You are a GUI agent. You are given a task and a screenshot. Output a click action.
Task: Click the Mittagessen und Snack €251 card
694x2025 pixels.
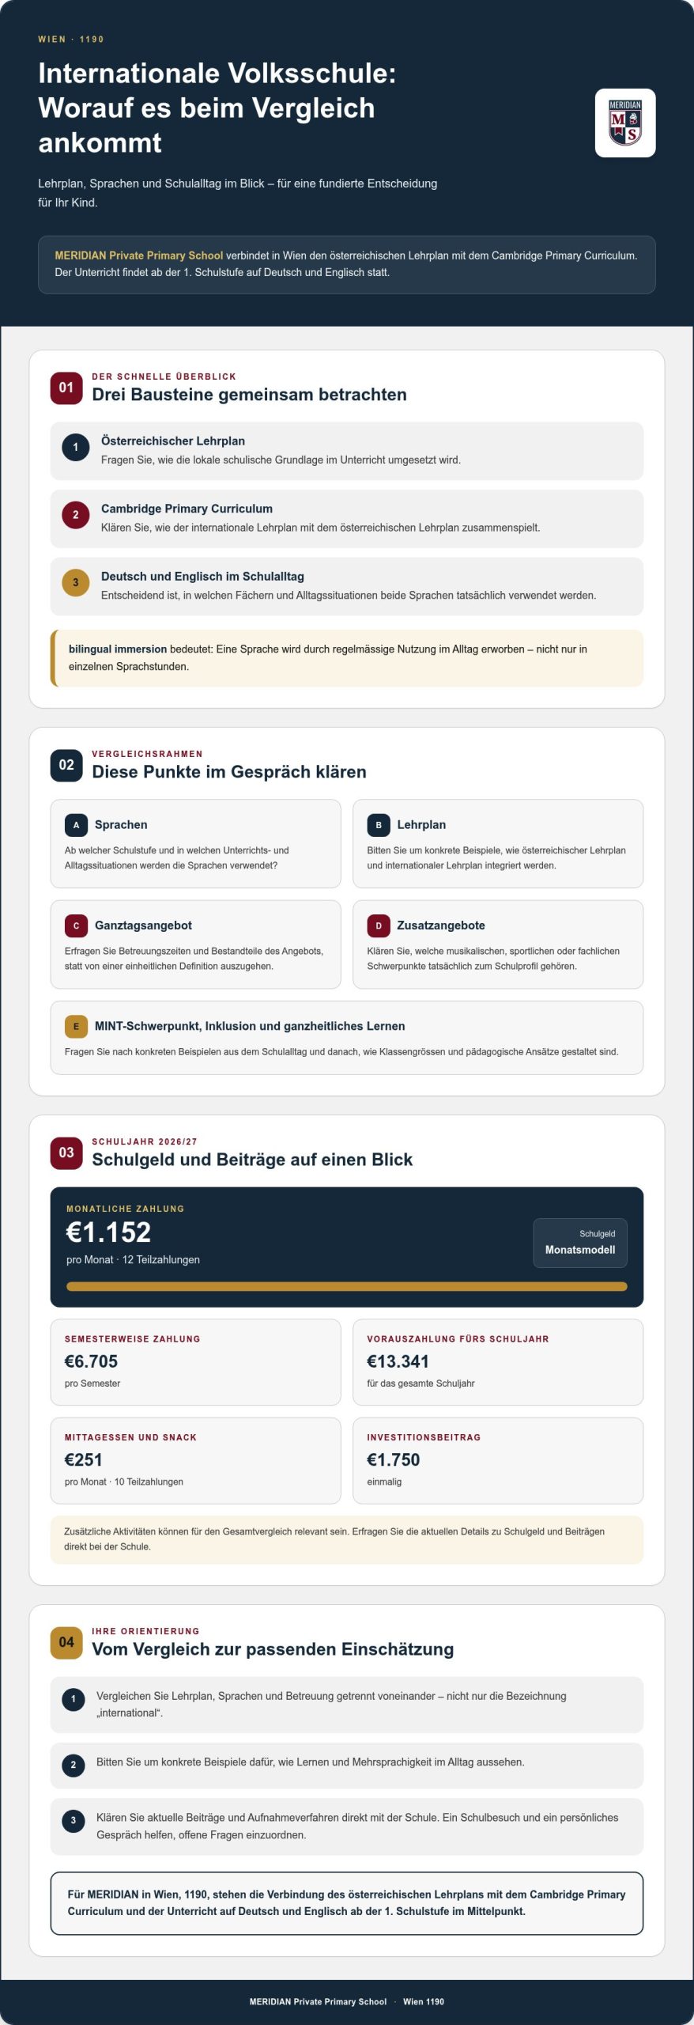tap(196, 1460)
